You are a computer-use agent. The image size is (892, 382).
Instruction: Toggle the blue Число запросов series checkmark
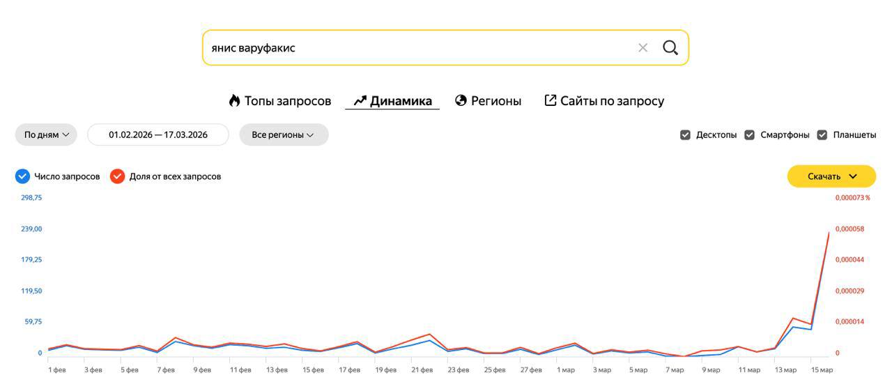[x=22, y=176]
